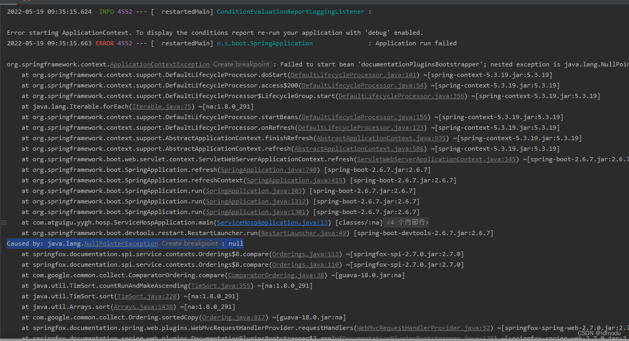Go to SpringApplication.java:303
The image size is (629, 341).
click(x=253, y=191)
